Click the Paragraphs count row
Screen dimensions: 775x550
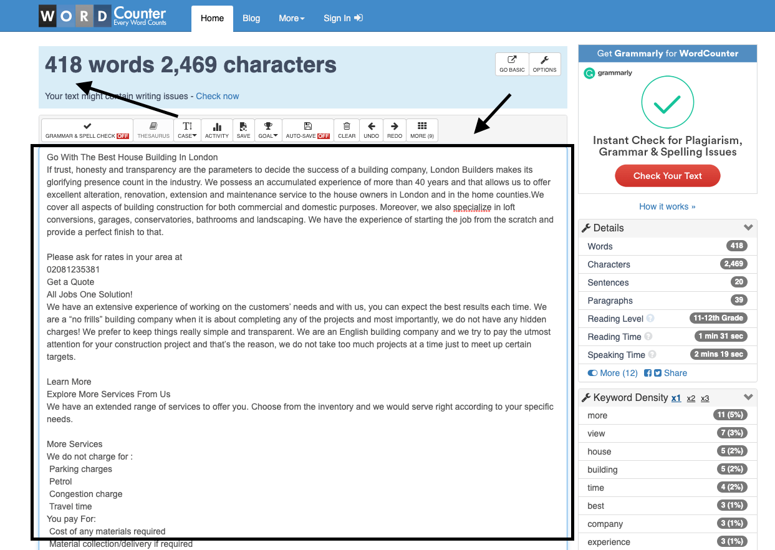(668, 301)
